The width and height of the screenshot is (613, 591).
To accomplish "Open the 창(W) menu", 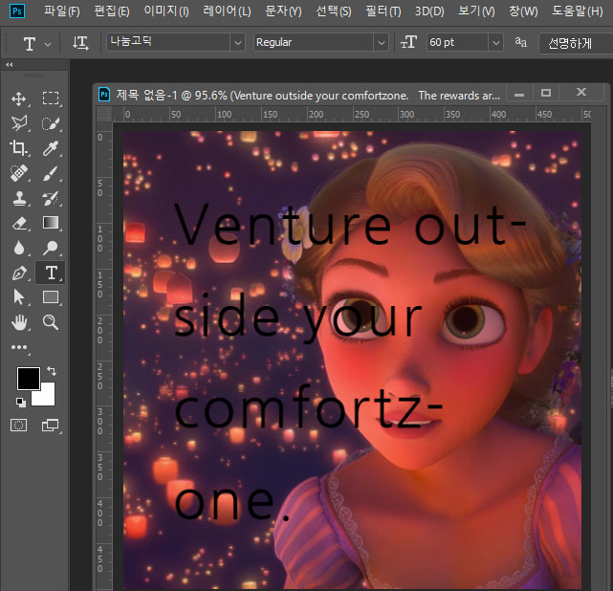I will (x=523, y=11).
